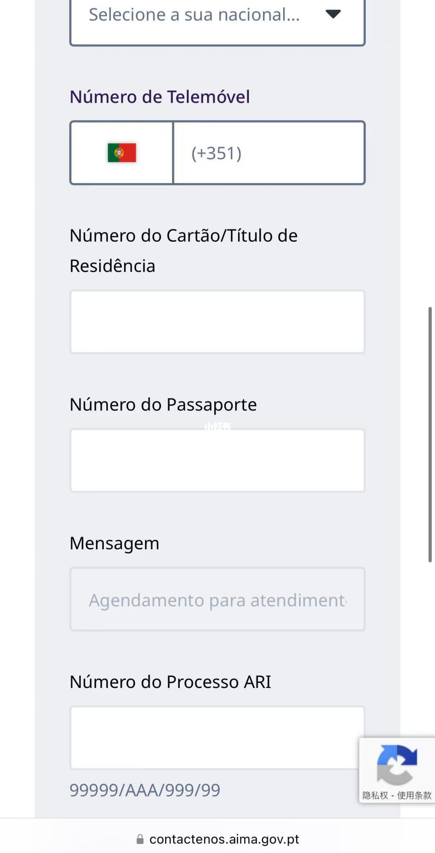Click the 99999/AAA/999/99 format hint
The image size is (435, 853).
click(x=145, y=790)
